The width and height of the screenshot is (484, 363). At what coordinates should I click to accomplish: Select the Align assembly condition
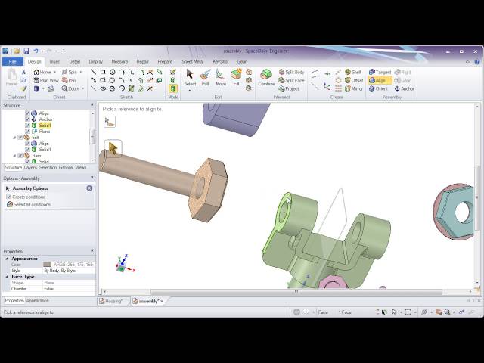380,80
